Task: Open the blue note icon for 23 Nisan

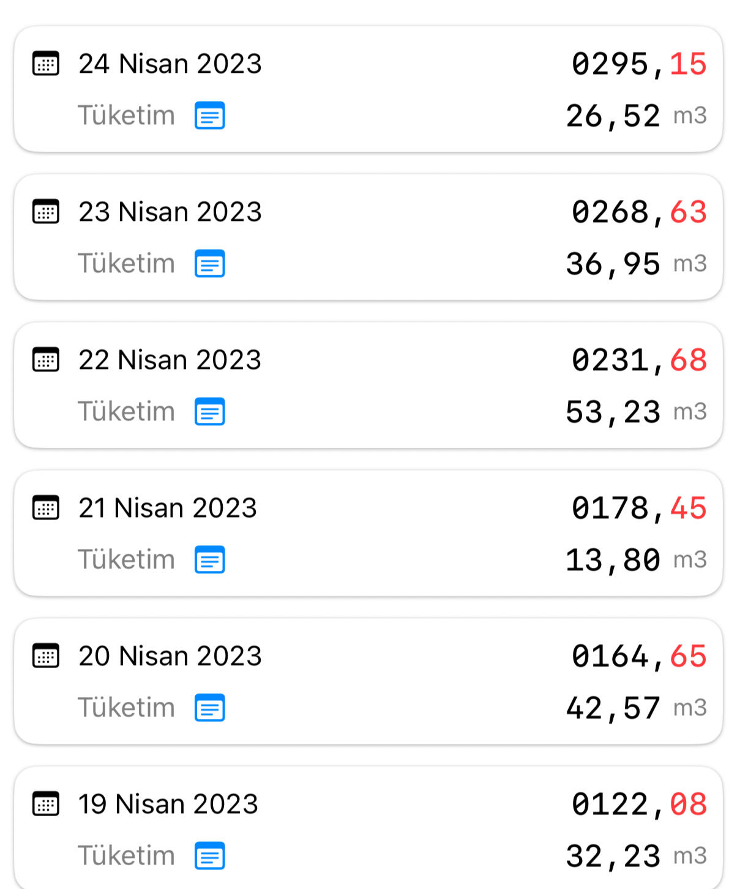Action: pyautogui.click(x=209, y=264)
